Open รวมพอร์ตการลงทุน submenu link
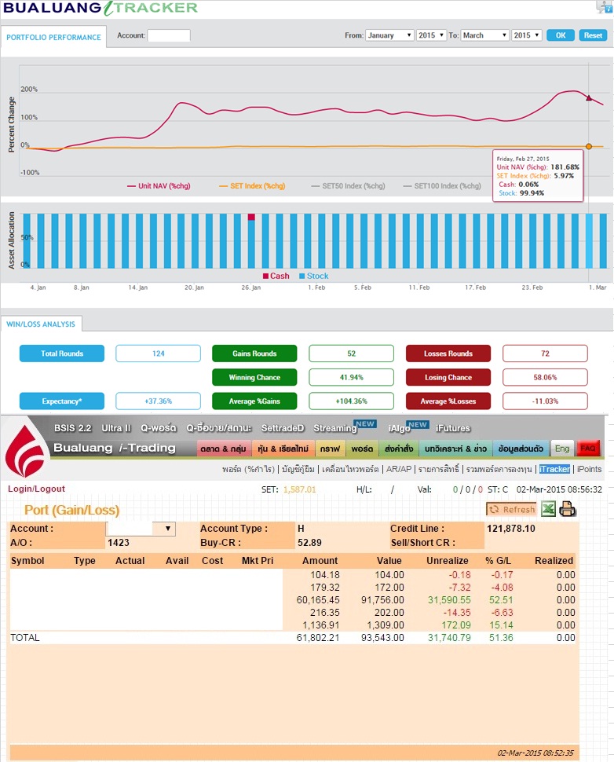Viewport: 614px width, 762px height. coord(499,469)
